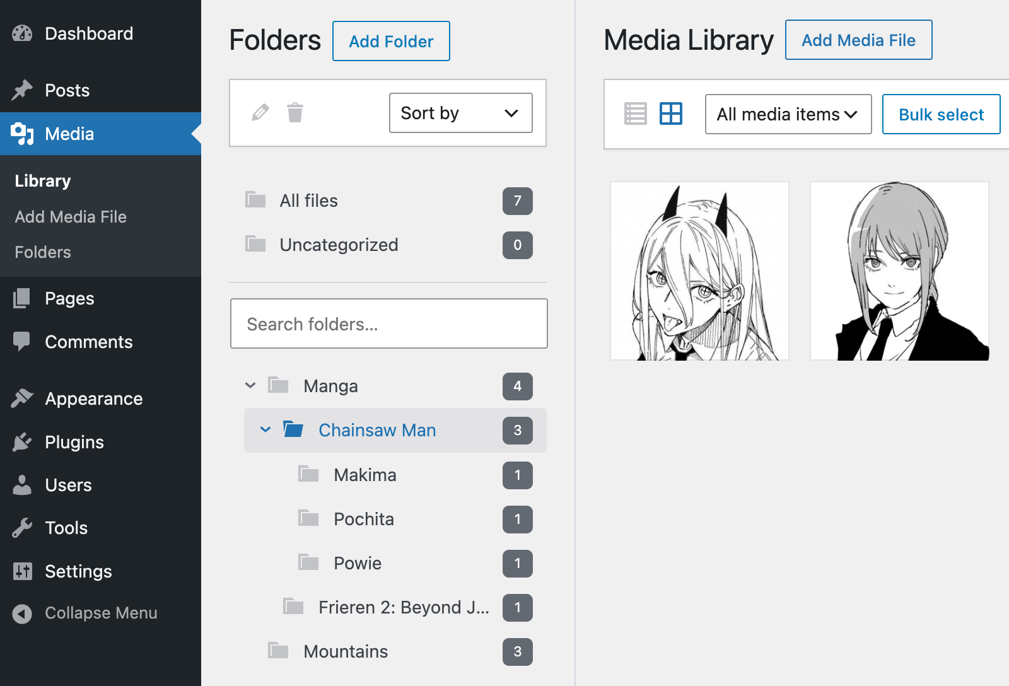Image resolution: width=1009 pixels, height=686 pixels.
Task: Collapse the Chainsaw Man folder chevron
Action: click(x=265, y=429)
